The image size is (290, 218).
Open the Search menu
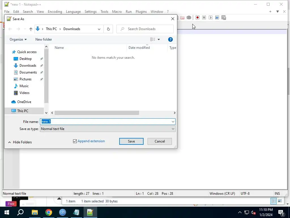pyautogui.click(x=28, y=11)
